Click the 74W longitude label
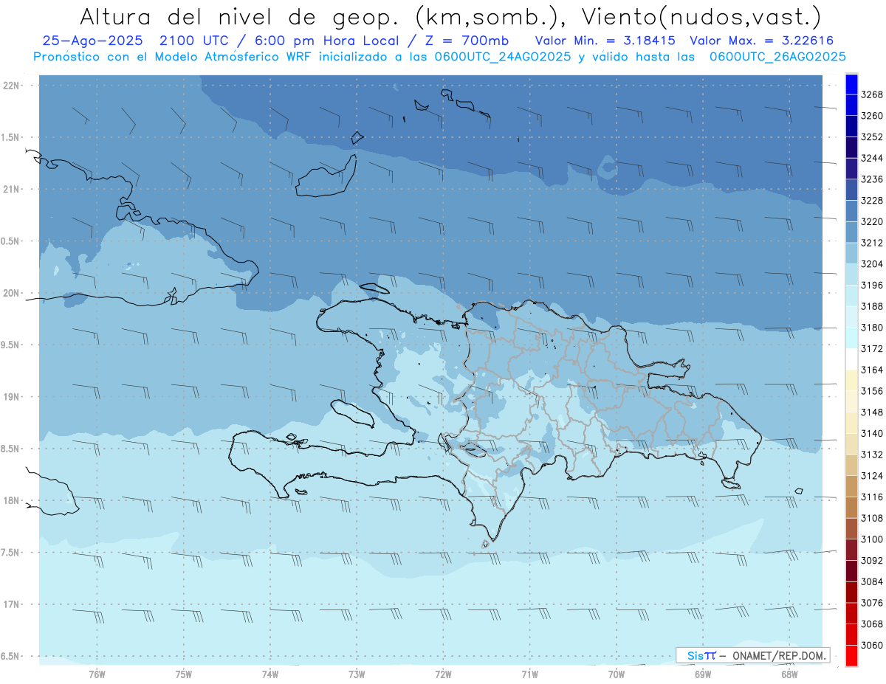Screen dimensions: 886x684 (x=269, y=674)
